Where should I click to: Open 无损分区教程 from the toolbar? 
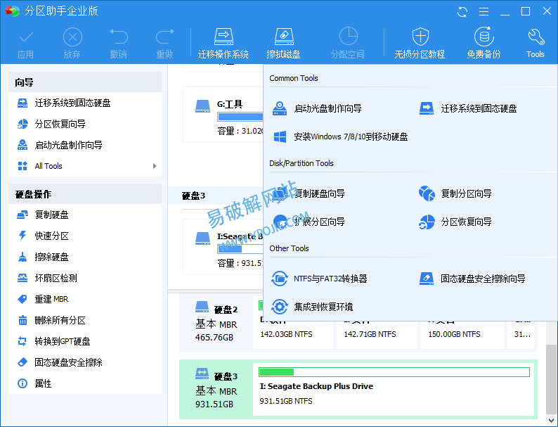pyautogui.click(x=420, y=38)
